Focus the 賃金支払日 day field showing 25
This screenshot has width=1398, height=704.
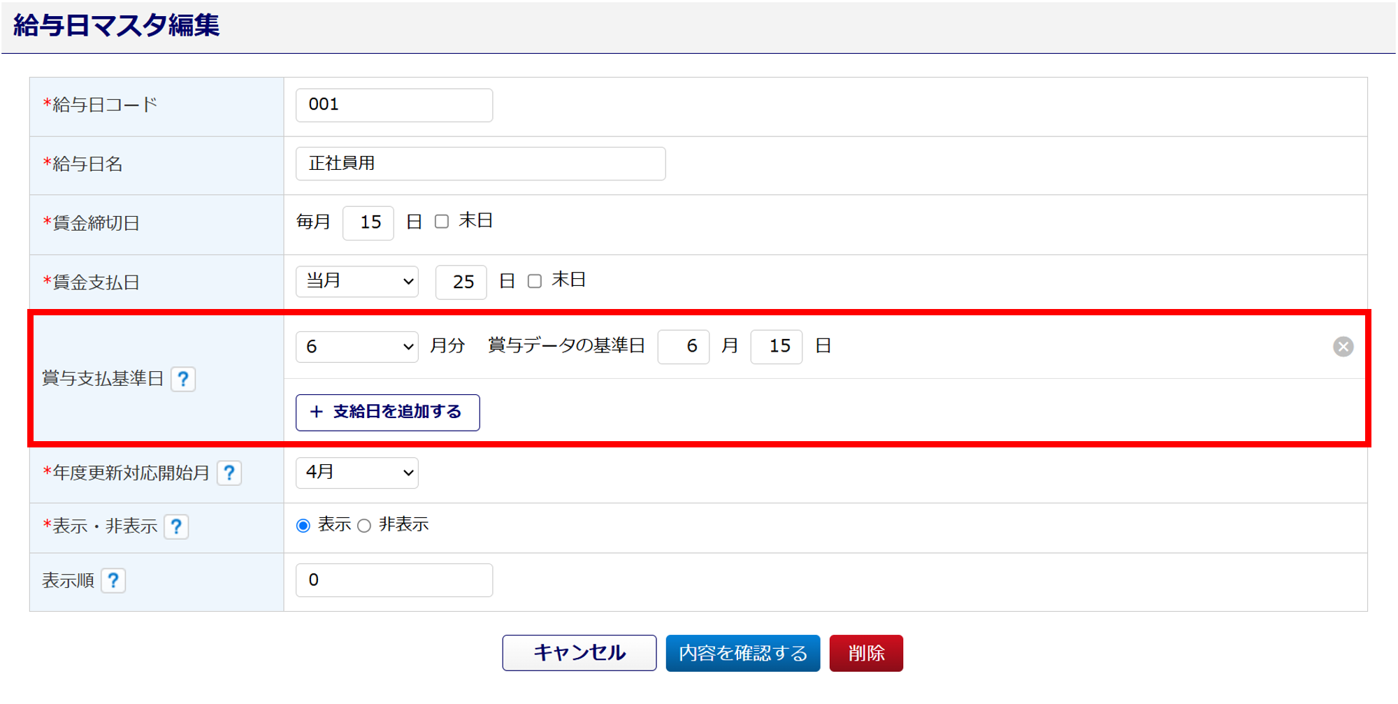[x=461, y=282]
